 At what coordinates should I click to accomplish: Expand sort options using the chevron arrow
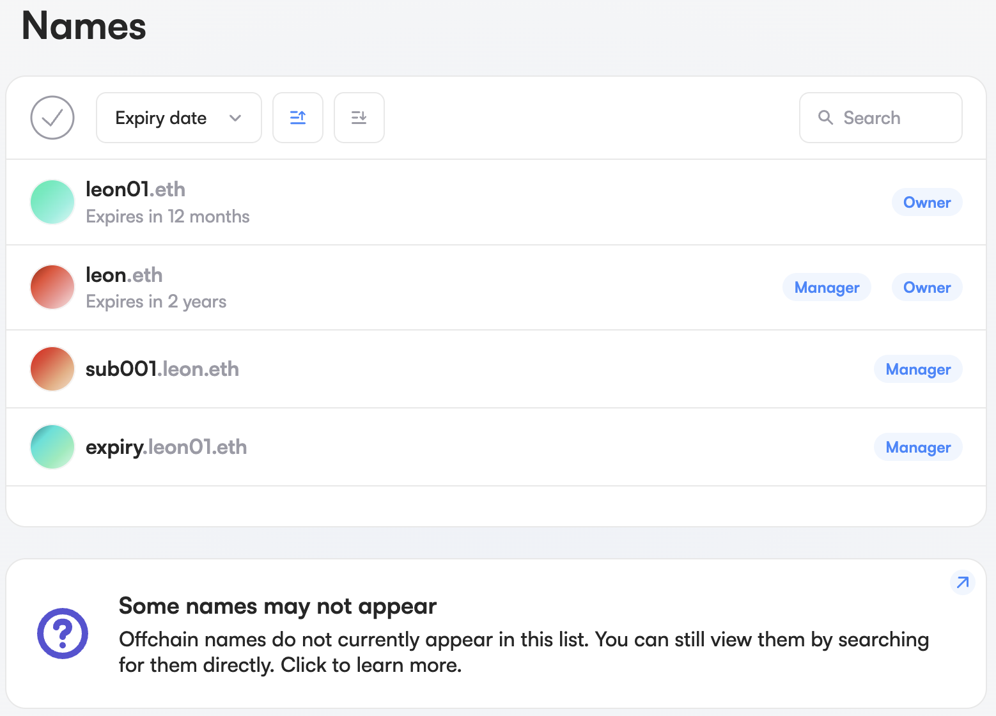pyautogui.click(x=235, y=118)
